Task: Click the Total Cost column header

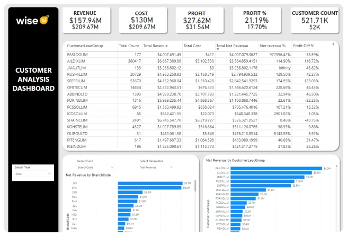Action: (192, 46)
